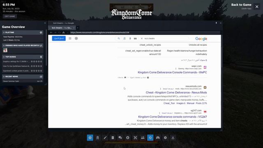Toggle the Web Browser globe icon
Viewport: 263px width, 148px height.
tap(150, 138)
